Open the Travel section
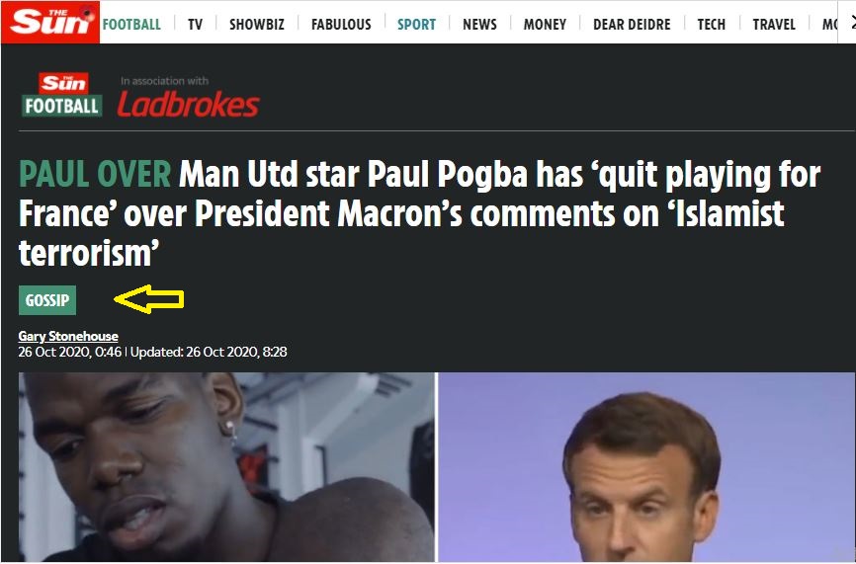The width and height of the screenshot is (856, 564). 774,25
